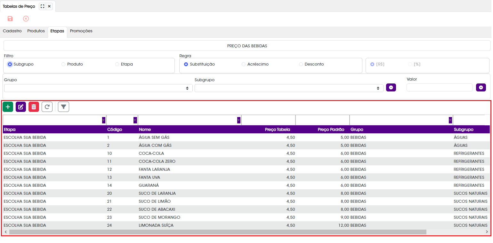Select the Subgrupo filter radio
493x243 pixels.
point(10,64)
